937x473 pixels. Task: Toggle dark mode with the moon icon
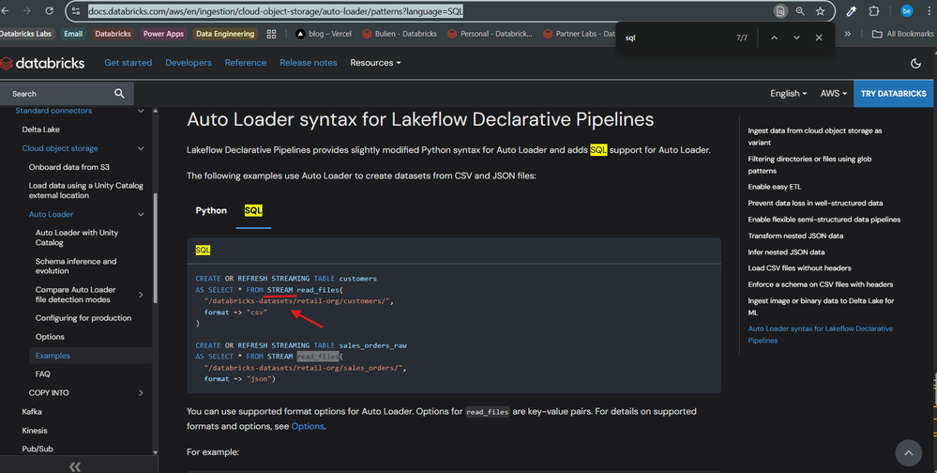coord(915,63)
